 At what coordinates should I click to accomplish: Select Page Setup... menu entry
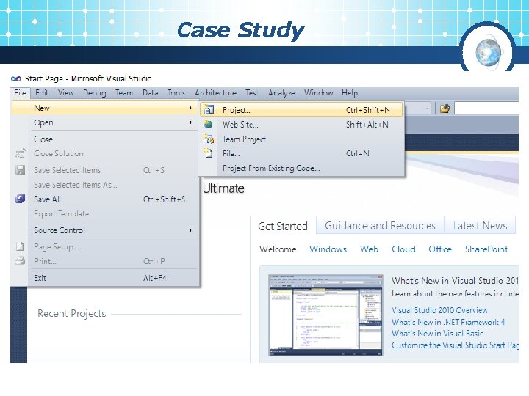click(105, 246)
